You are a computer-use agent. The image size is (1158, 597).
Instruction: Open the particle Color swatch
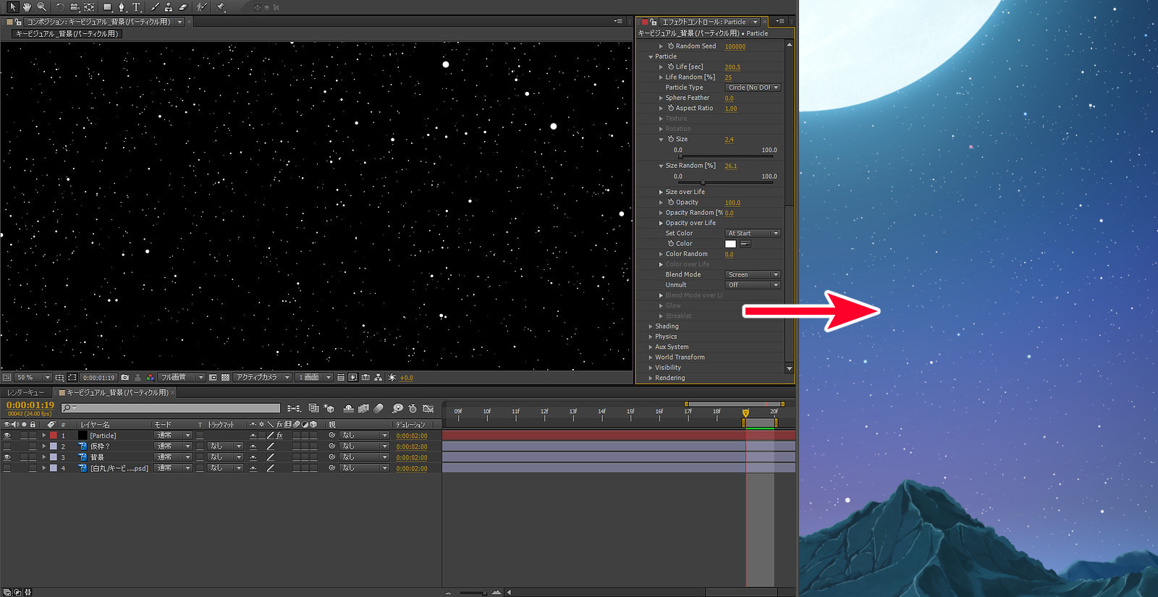pyautogui.click(x=730, y=244)
